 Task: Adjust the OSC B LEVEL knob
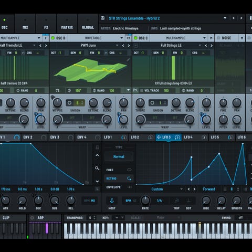click(123, 120)
